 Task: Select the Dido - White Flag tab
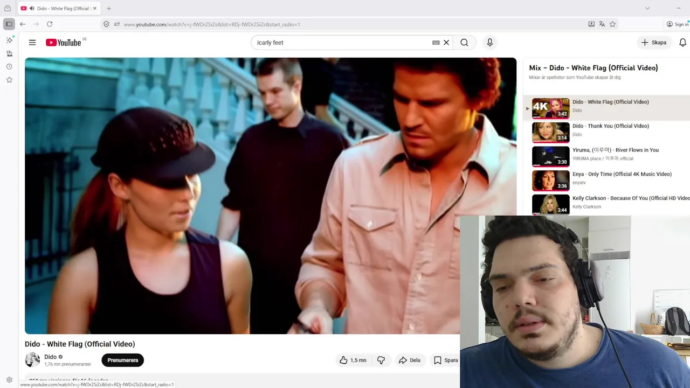pyautogui.click(x=58, y=8)
